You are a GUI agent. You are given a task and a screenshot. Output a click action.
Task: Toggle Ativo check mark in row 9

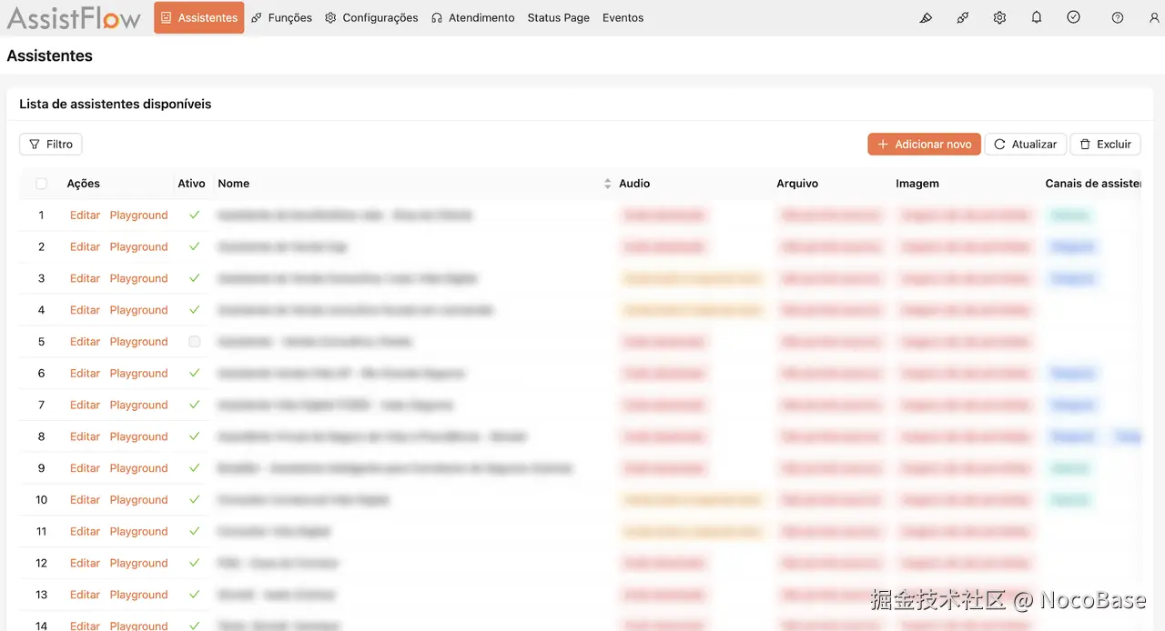pyautogui.click(x=194, y=468)
